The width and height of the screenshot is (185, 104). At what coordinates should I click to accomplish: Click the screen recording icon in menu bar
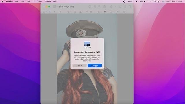click(x=124, y=1)
